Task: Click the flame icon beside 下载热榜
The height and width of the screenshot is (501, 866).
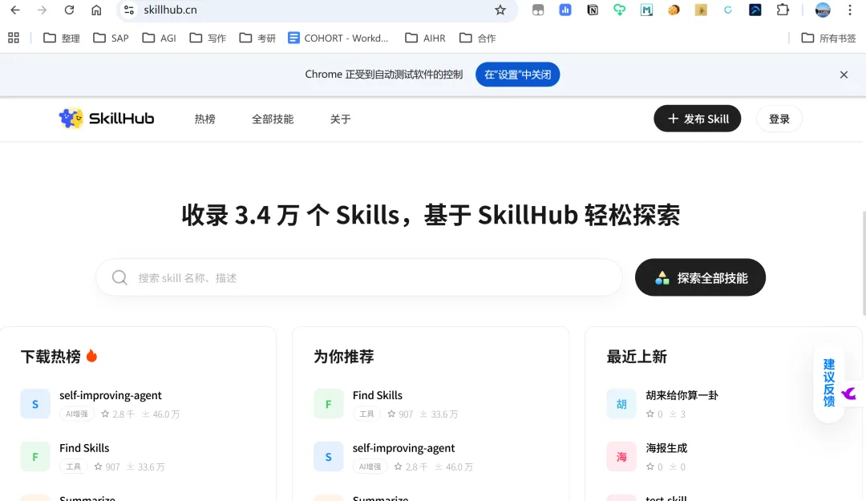Action: (91, 356)
